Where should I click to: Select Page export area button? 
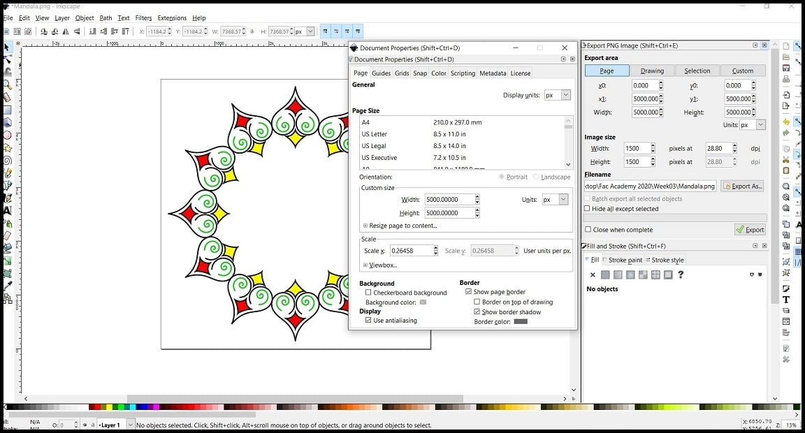607,71
